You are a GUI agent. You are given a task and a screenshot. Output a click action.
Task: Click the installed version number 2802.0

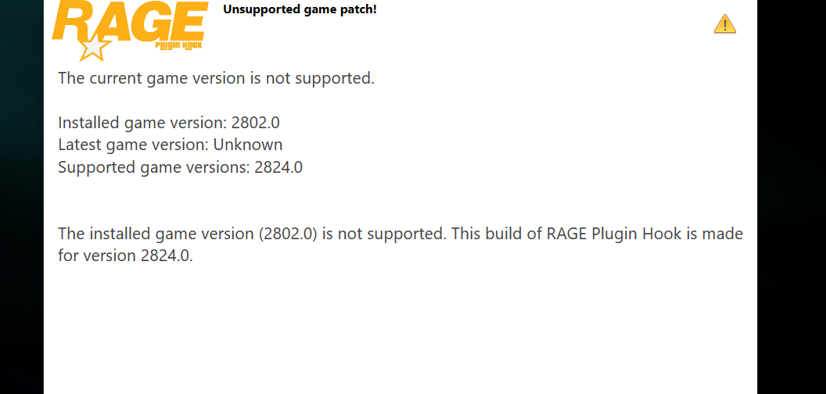pyautogui.click(x=256, y=123)
